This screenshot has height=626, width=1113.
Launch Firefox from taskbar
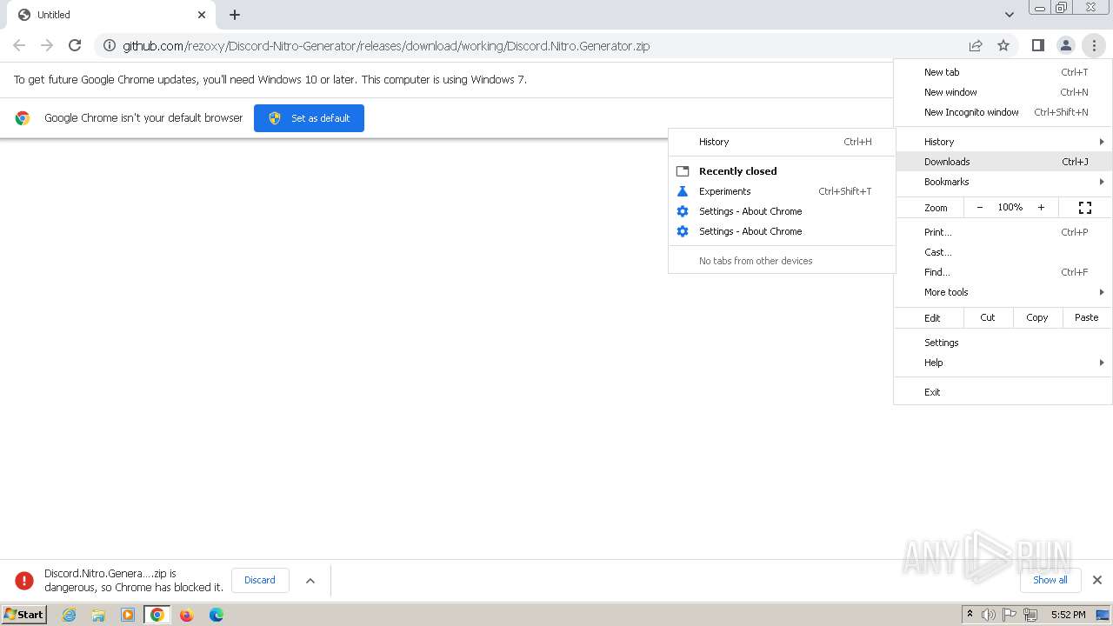tap(186, 615)
